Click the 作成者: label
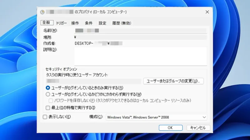This screenshot has width=250, height=140. pos(50,44)
